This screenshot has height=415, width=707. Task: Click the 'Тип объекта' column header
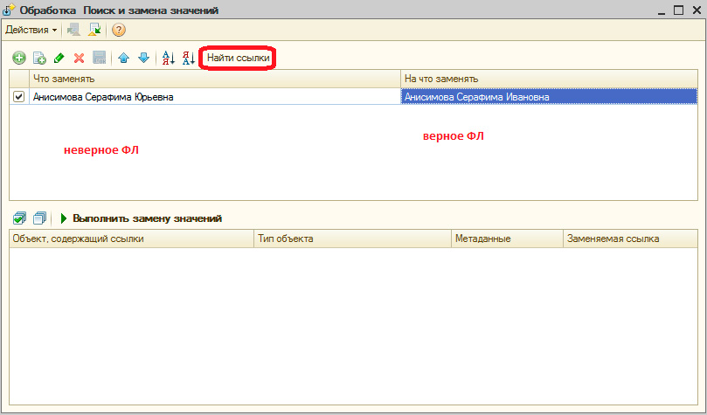(x=352, y=238)
